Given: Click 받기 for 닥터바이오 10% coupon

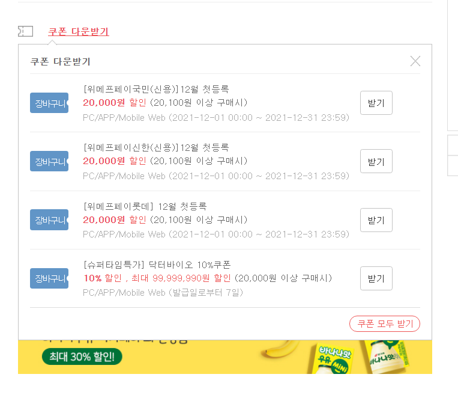Looking at the screenshot, I should click(376, 278).
